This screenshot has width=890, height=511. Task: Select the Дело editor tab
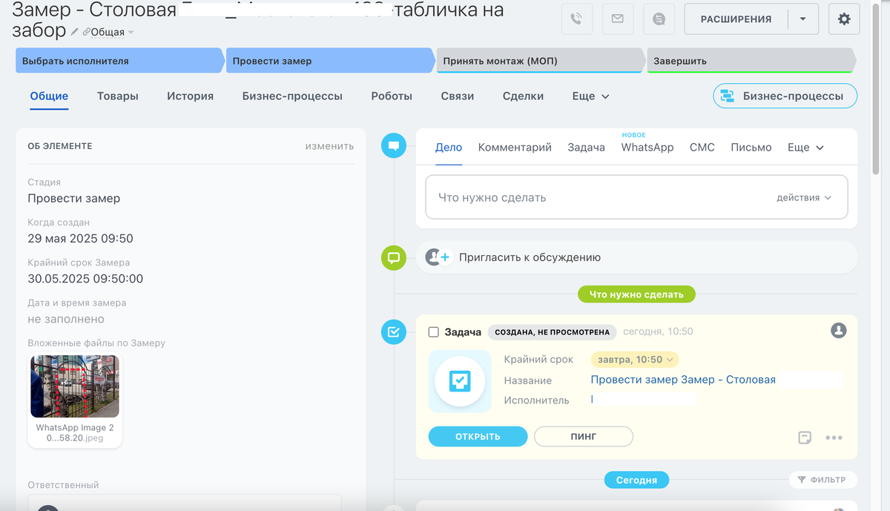pos(449,148)
